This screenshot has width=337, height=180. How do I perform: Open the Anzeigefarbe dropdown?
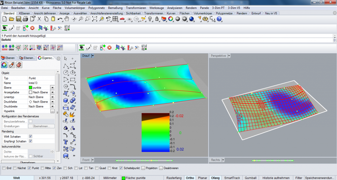click(52, 92)
